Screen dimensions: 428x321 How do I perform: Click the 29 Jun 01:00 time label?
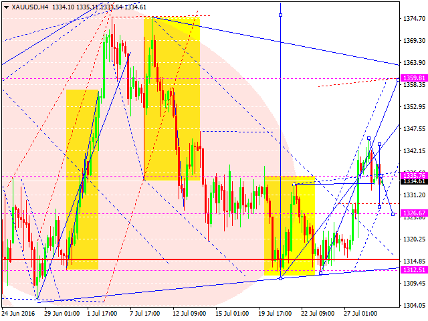click(x=62, y=313)
